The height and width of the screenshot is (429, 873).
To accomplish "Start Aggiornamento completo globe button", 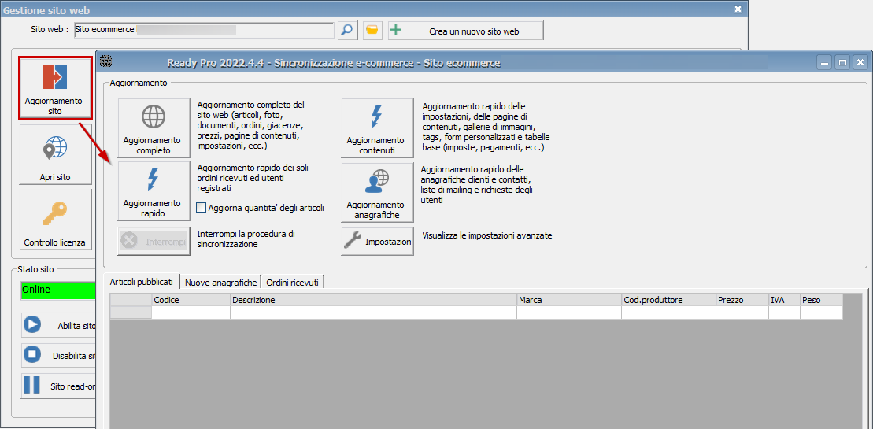I will (x=154, y=128).
